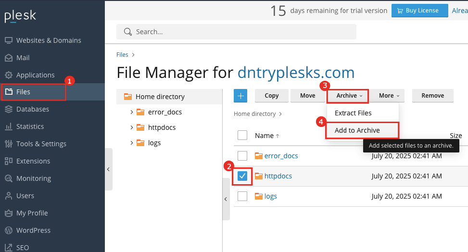
Task: Click the Applications gear icon
Action: 9,75
